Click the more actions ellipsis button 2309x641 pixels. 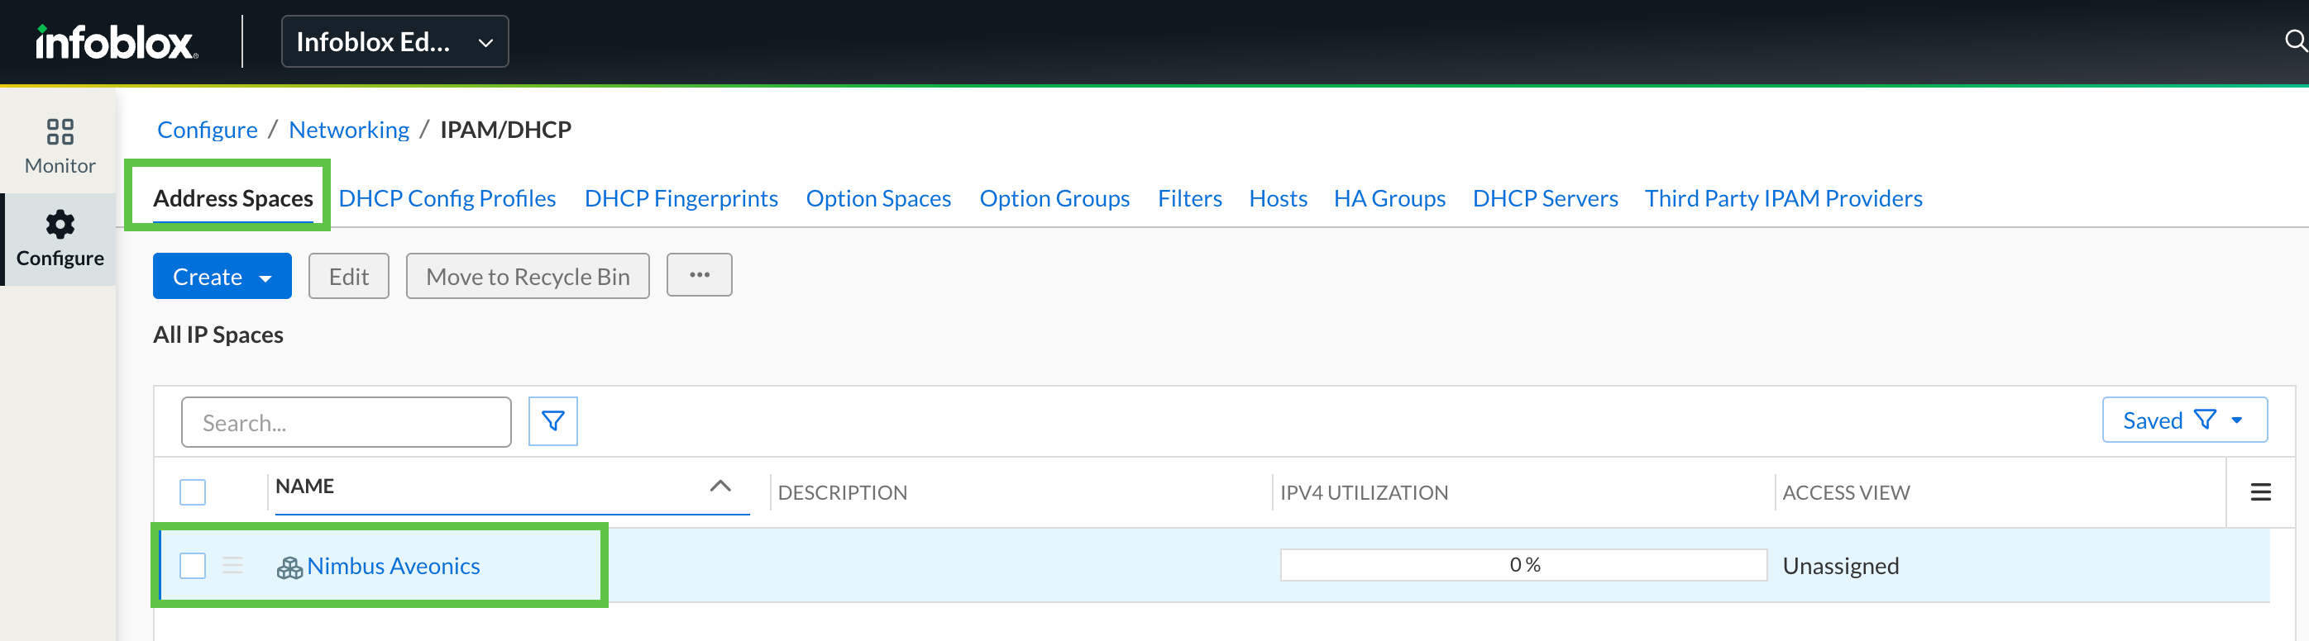[x=698, y=276]
